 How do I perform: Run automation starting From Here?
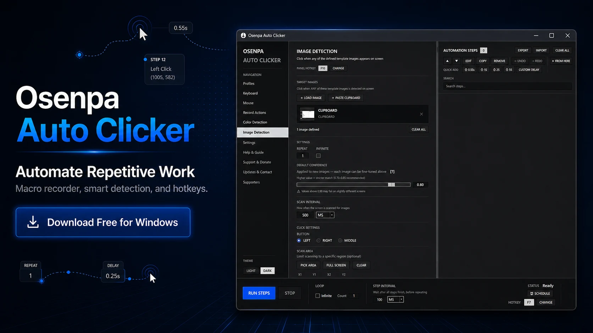[561, 61]
